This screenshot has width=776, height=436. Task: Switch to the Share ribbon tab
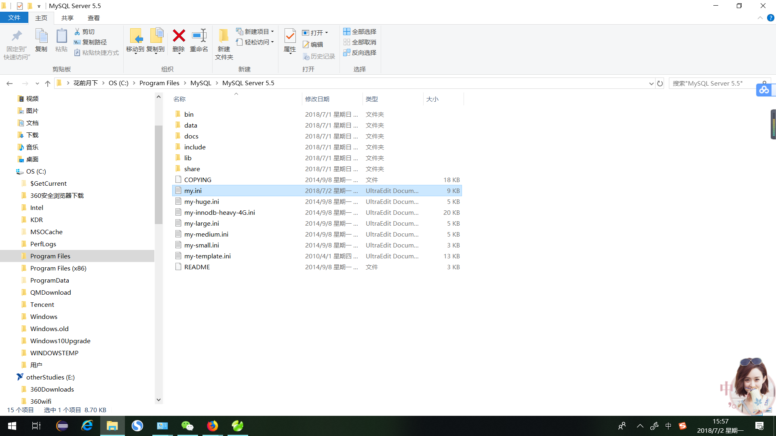coord(67,18)
